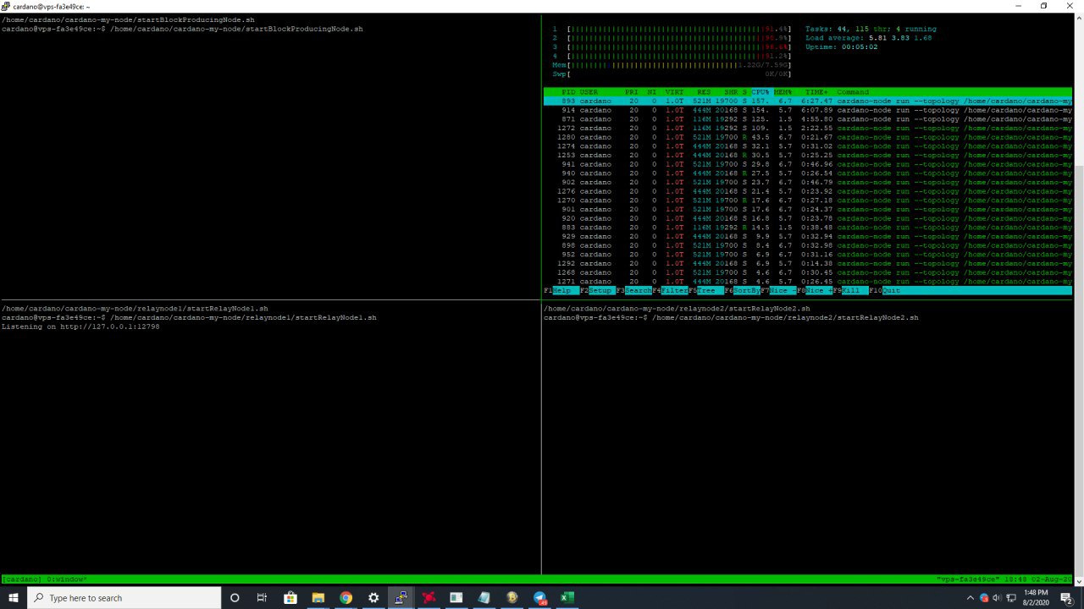Select process row with PID 1292
Image resolution: width=1084 pixels, height=609 pixels.
pyautogui.click(x=808, y=263)
